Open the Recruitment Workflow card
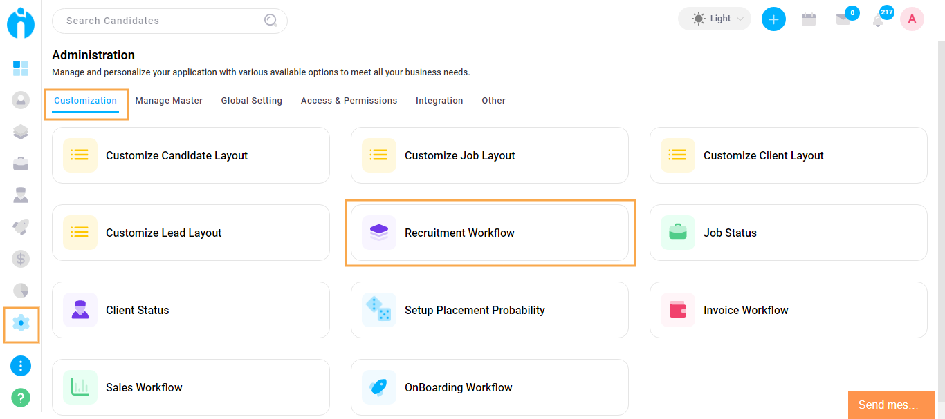Image resolution: width=945 pixels, height=419 pixels. [489, 233]
